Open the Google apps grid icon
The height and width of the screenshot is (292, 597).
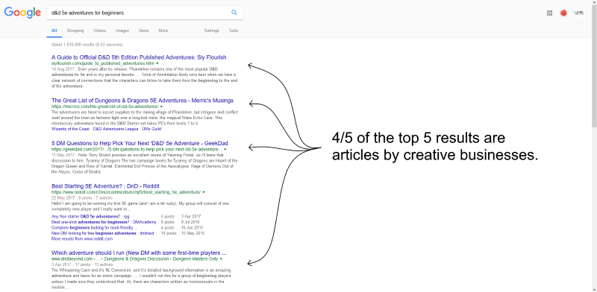(549, 13)
